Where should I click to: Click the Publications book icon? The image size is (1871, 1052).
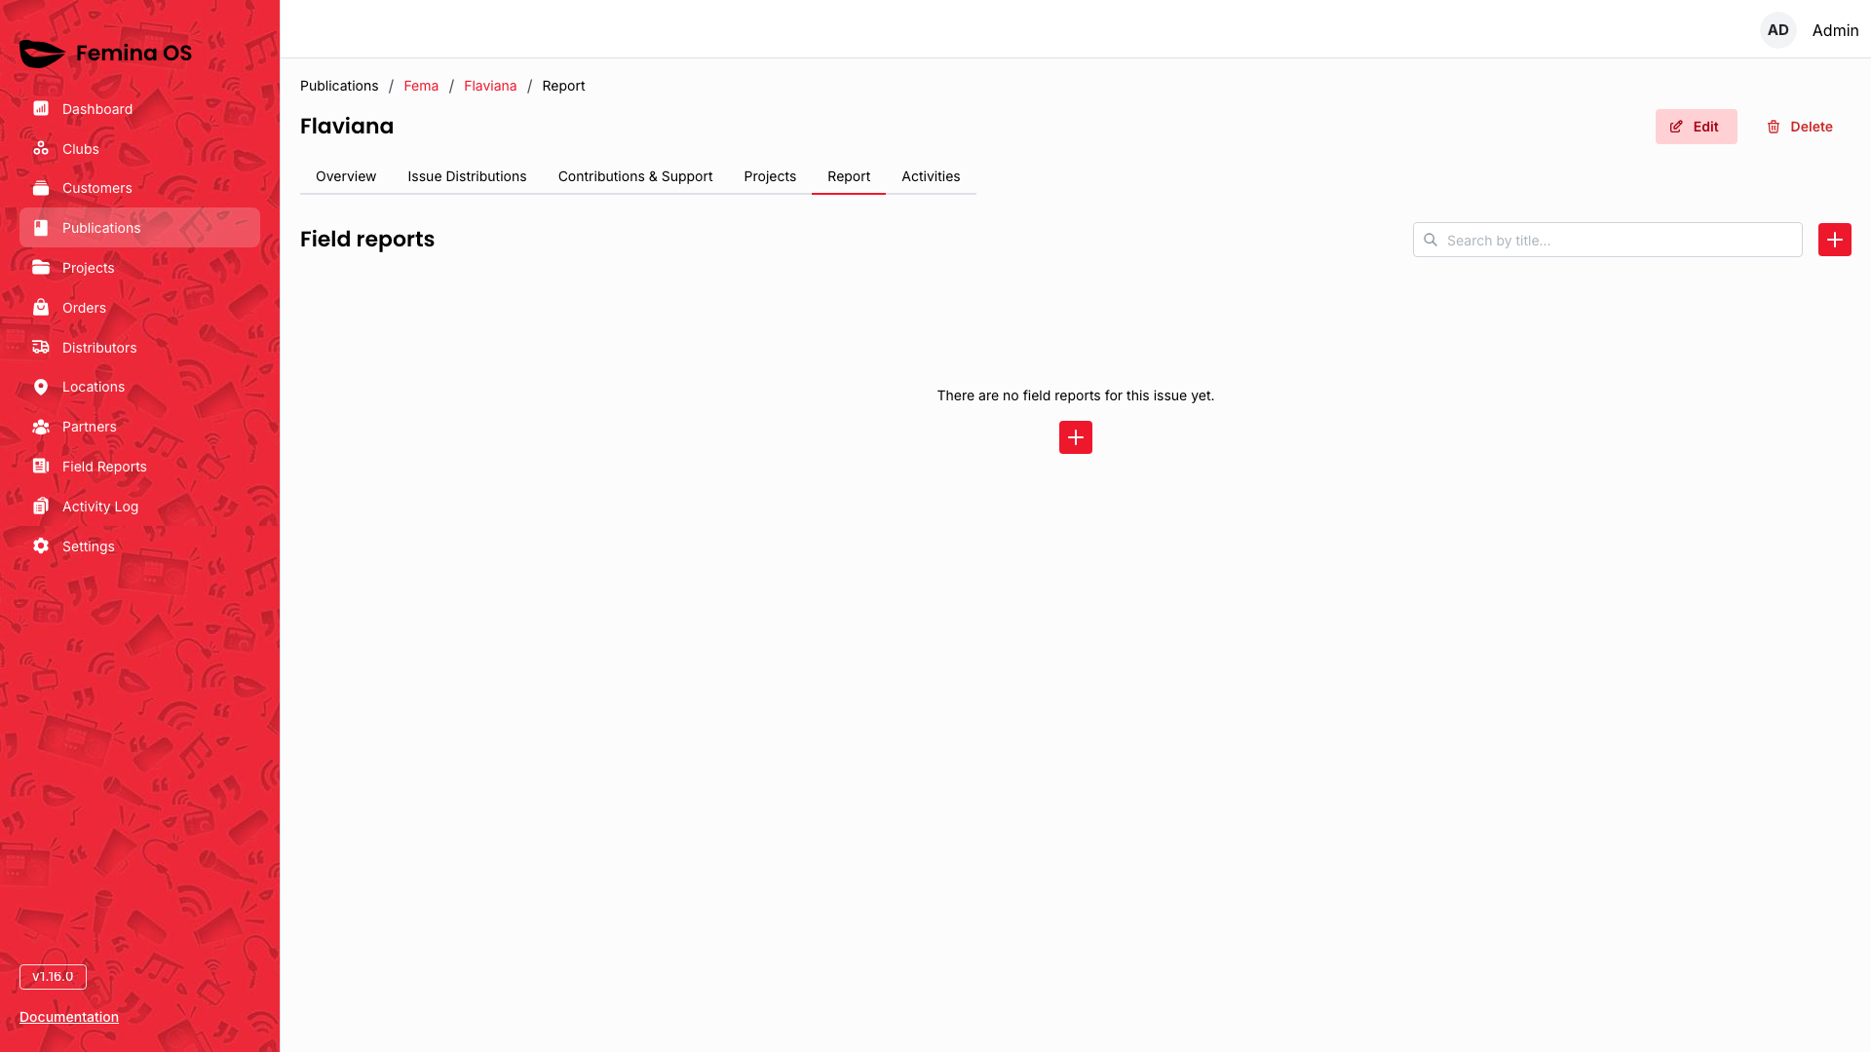click(x=41, y=228)
